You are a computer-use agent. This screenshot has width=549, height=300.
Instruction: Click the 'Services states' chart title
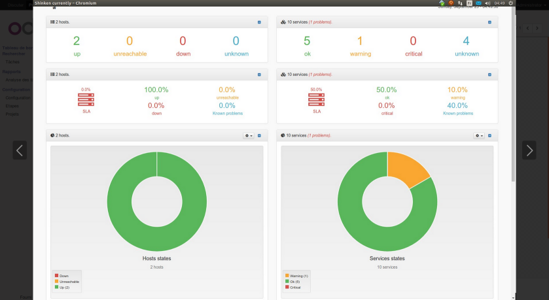(x=387, y=258)
